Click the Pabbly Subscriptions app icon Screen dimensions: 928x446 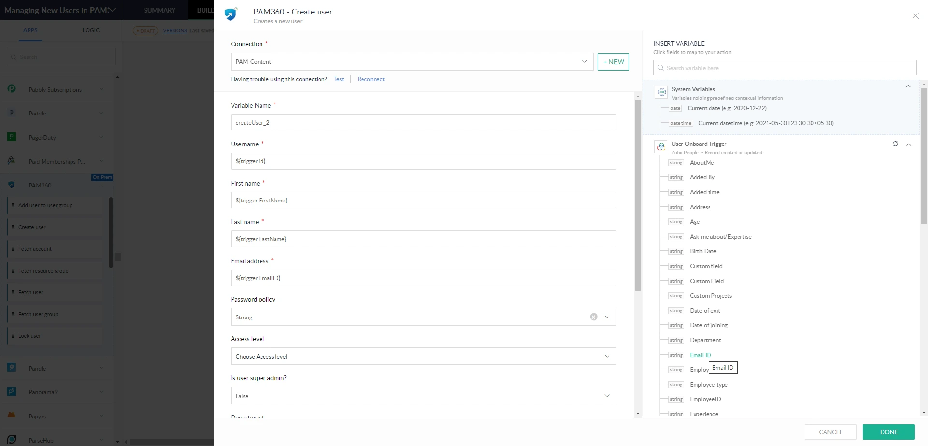pos(12,89)
